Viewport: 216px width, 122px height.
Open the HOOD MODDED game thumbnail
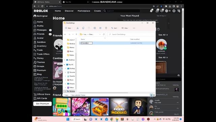point(119,107)
